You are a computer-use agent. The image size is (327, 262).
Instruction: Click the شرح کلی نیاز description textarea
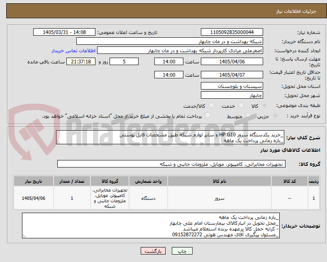170,138
